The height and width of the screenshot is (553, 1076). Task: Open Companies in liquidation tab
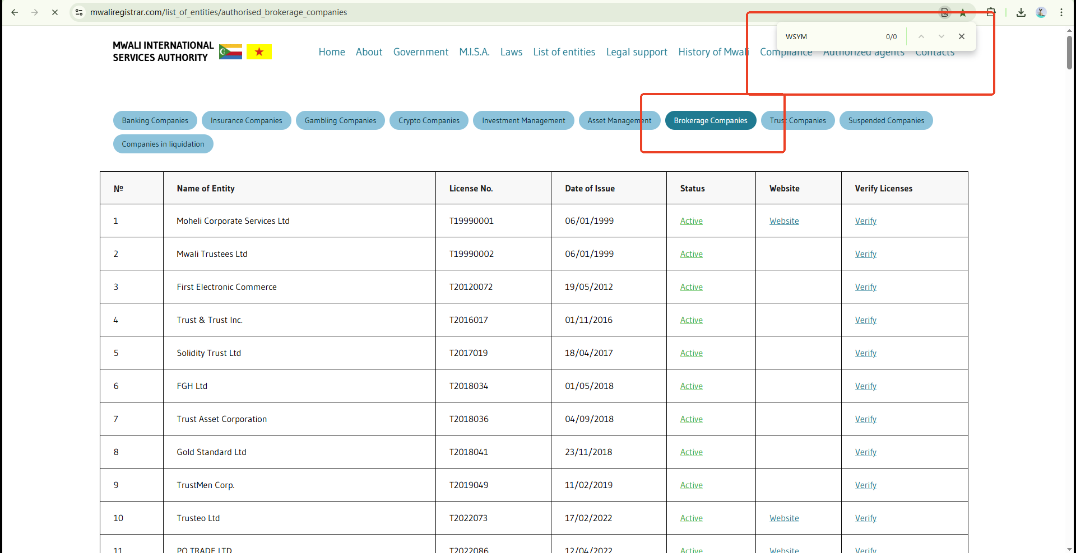(x=163, y=144)
